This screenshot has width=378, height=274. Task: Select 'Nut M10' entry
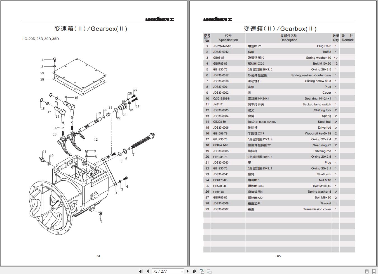325,180
